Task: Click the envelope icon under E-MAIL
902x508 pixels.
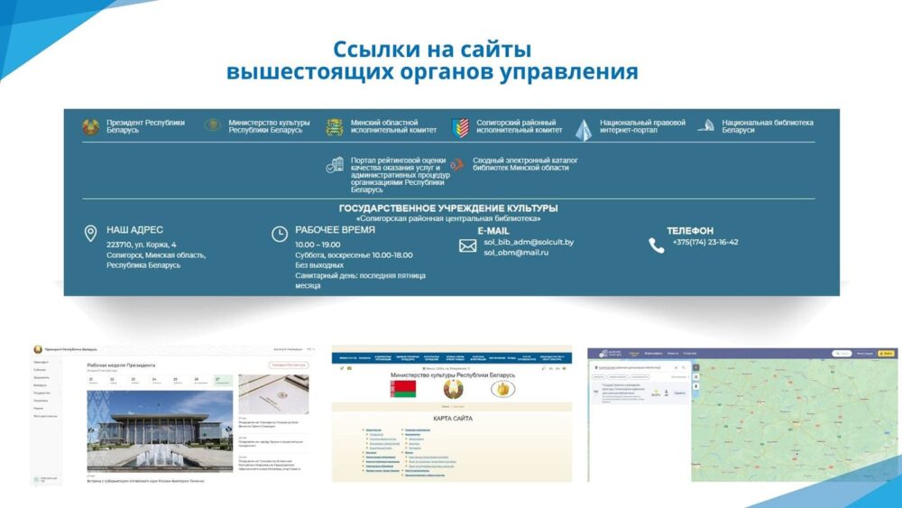Action: 467,246
